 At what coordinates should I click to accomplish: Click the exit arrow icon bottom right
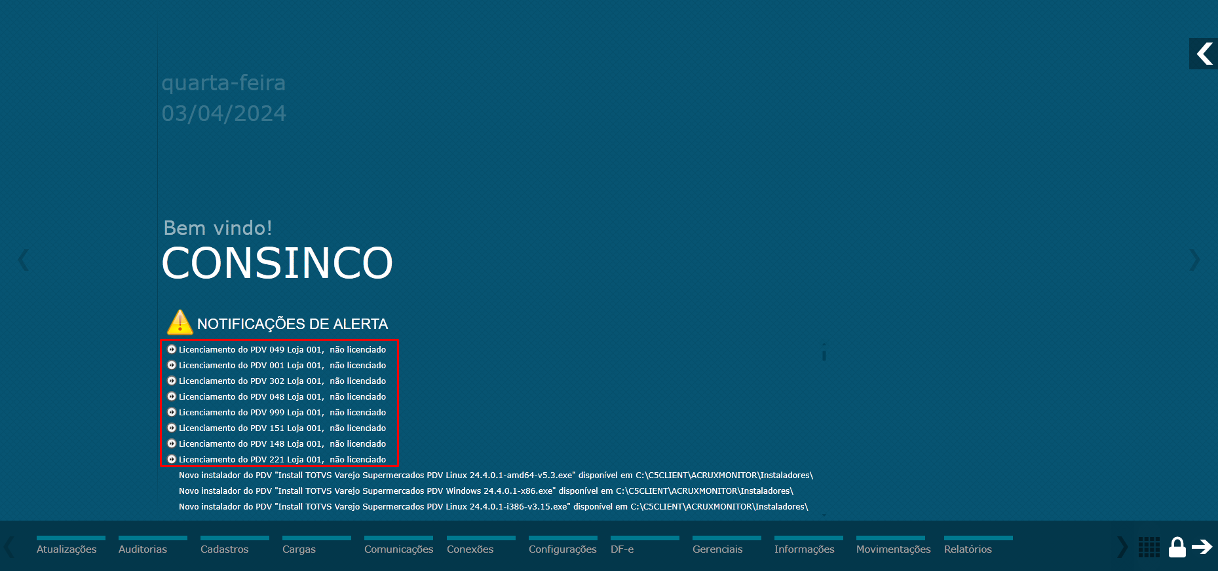pos(1202,546)
